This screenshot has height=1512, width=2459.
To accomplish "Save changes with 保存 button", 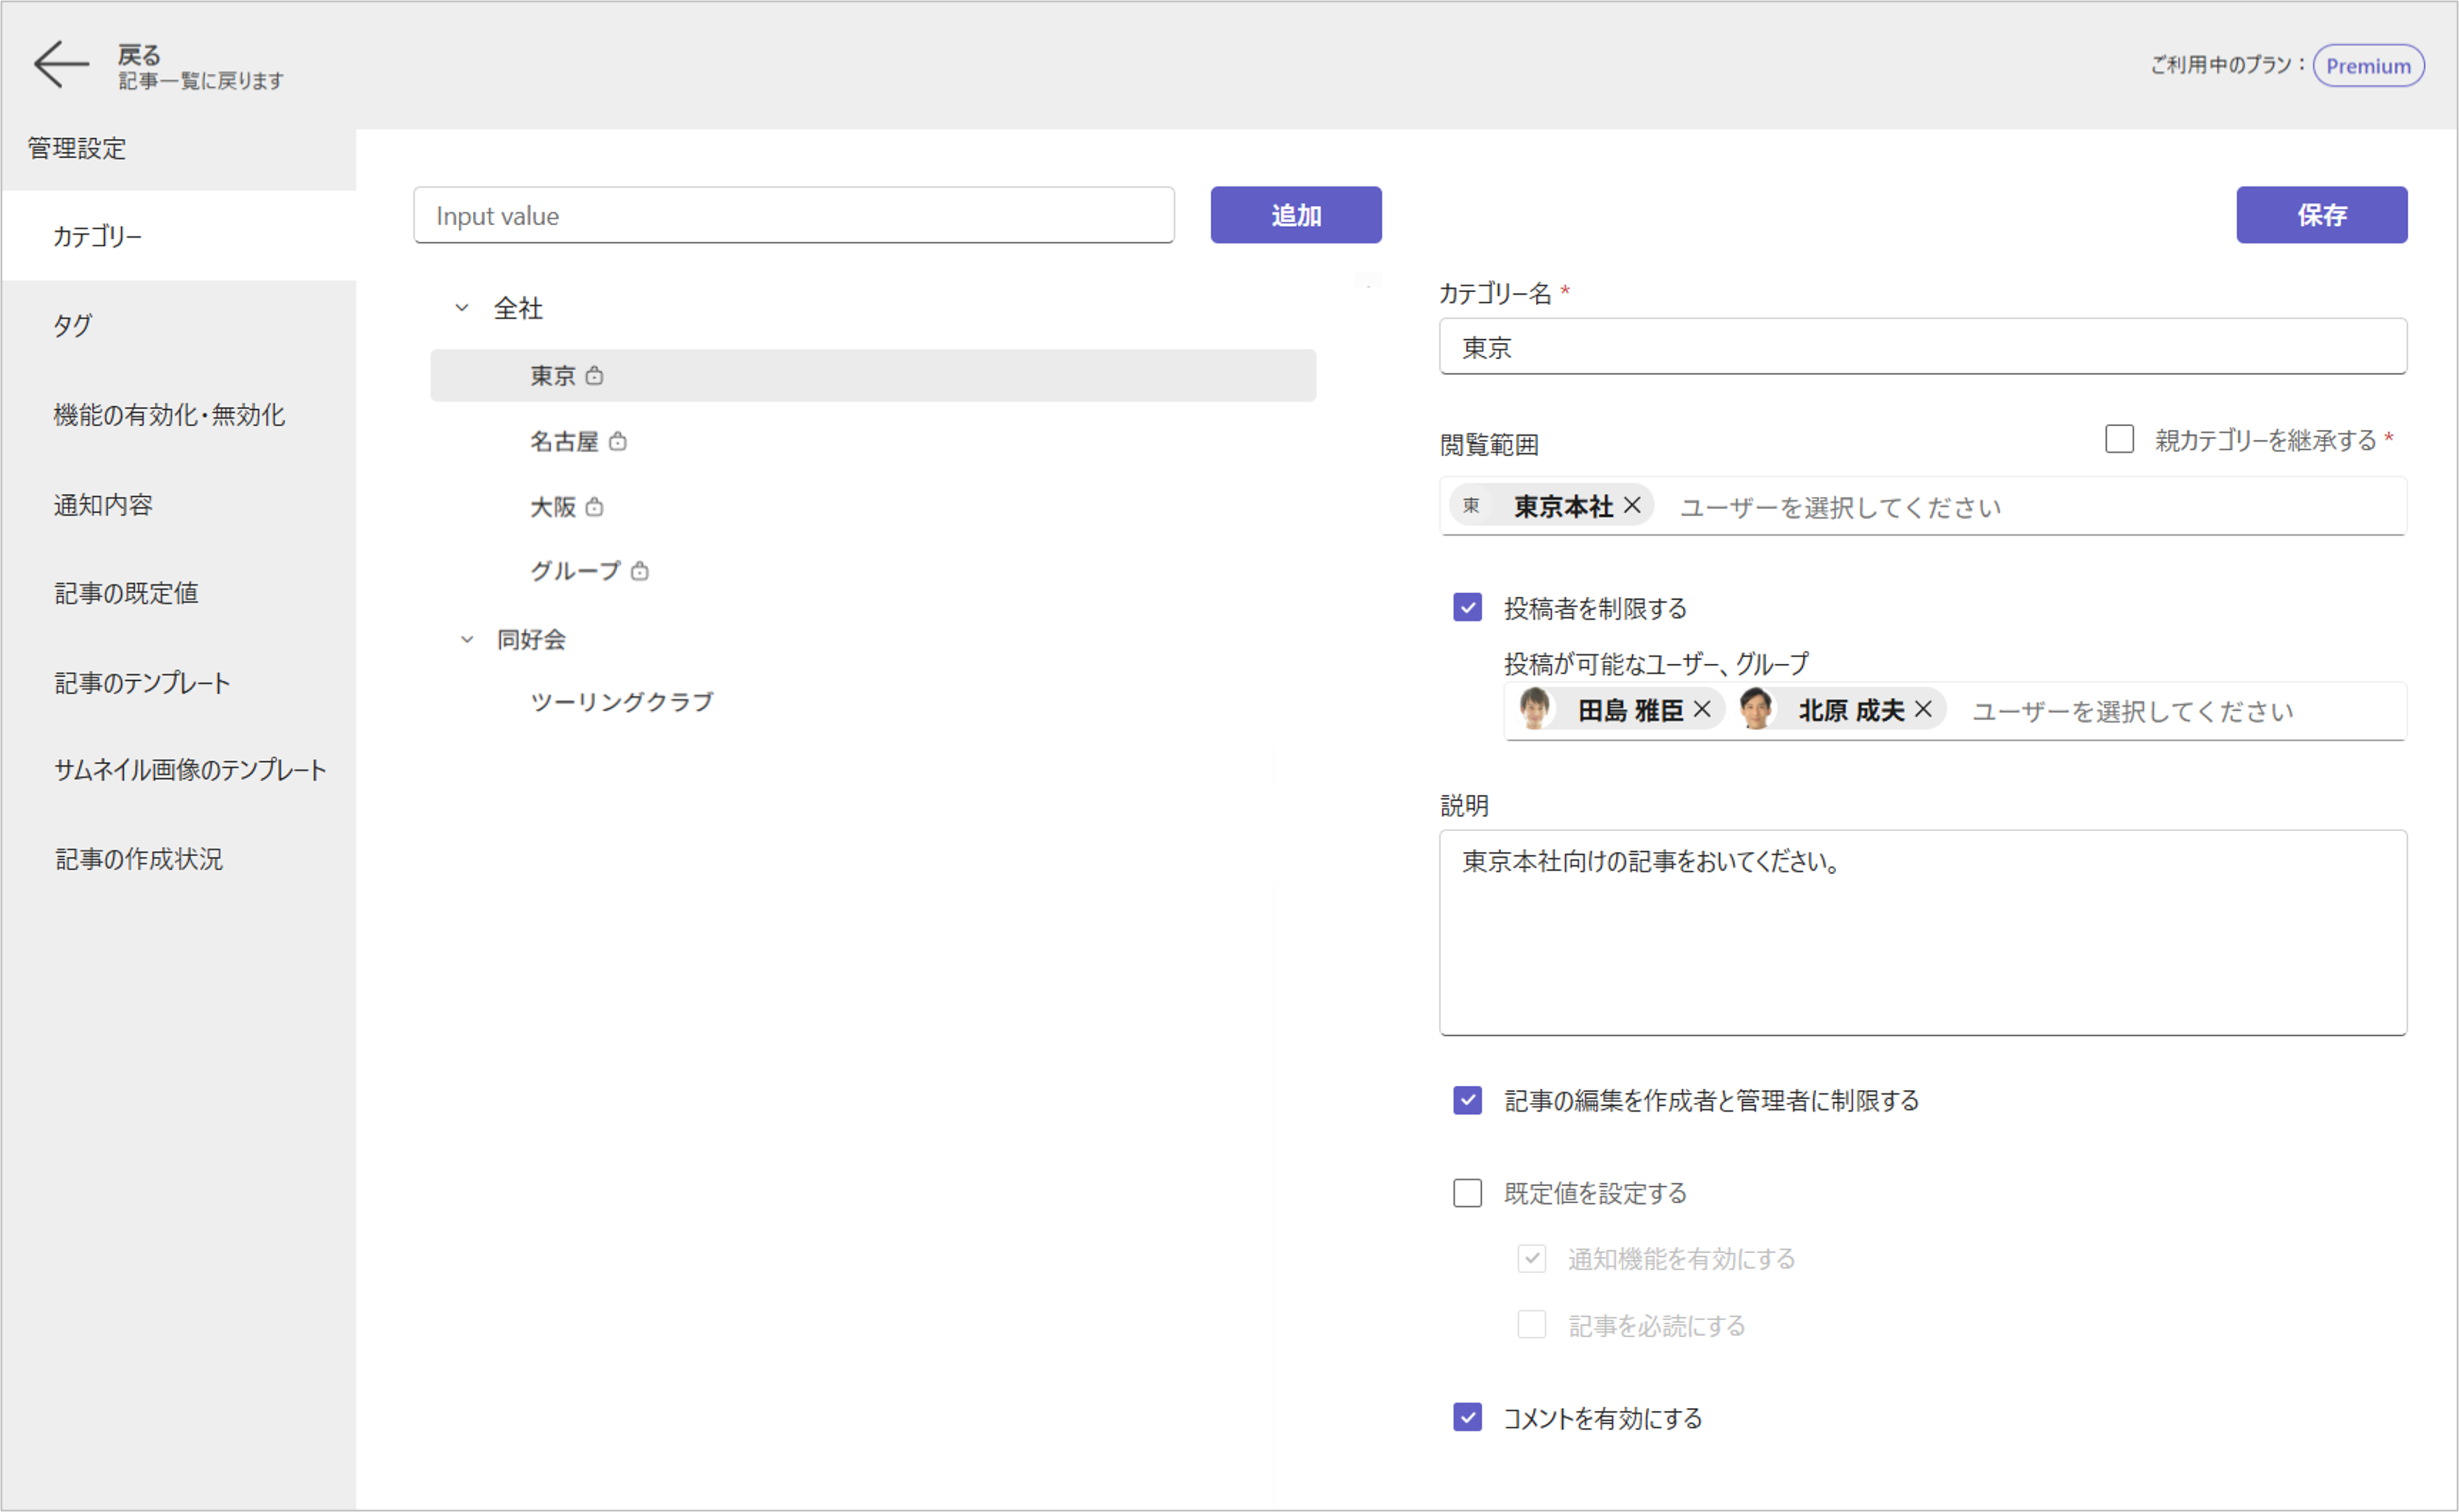I will [x=2321, y=215].
